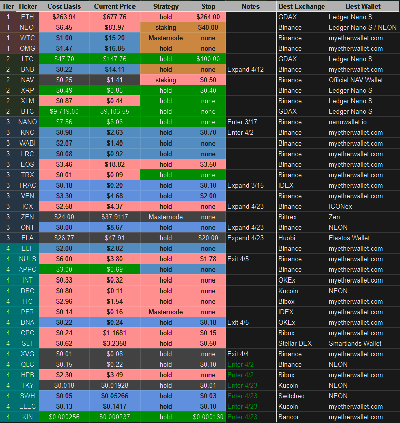The width and height of the screenshot is (400, 423).
Task: Click IDEX exchange in TRAC row
Action: click(302, 185)
